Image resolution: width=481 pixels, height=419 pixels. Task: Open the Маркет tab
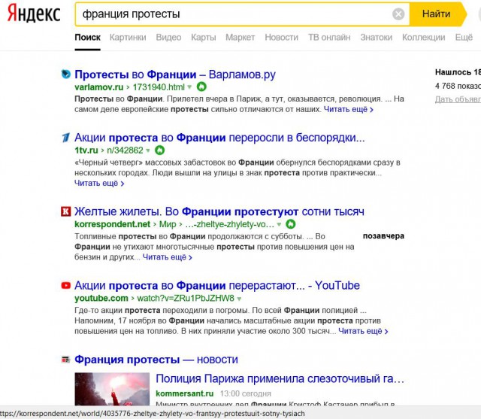240,37
